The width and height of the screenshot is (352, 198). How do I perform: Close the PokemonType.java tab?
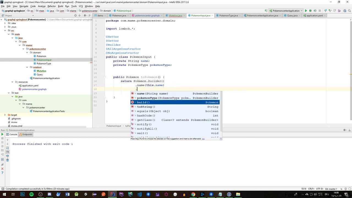coord(240,16)
